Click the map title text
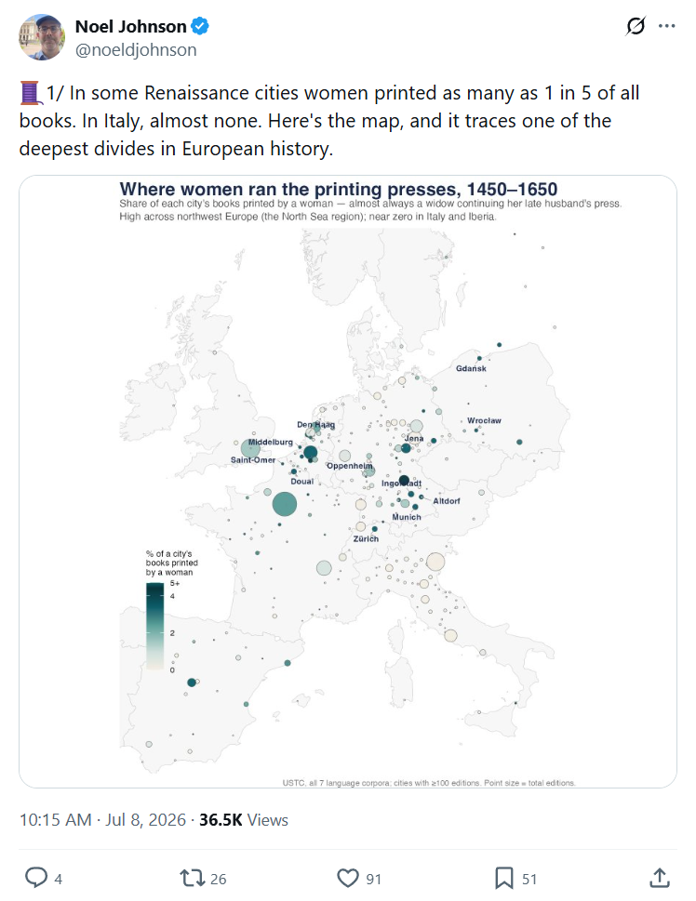Screen dimensions: 696x901 (338, 189)
